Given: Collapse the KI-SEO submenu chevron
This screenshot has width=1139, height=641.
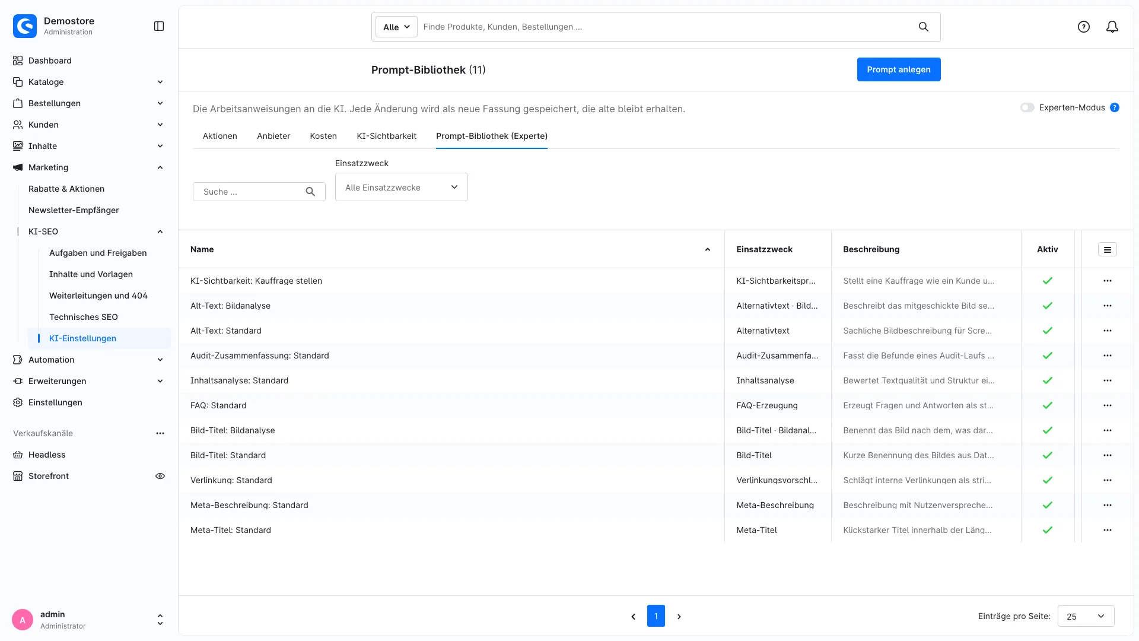Looking at the screenshot, I should [160, 231].
